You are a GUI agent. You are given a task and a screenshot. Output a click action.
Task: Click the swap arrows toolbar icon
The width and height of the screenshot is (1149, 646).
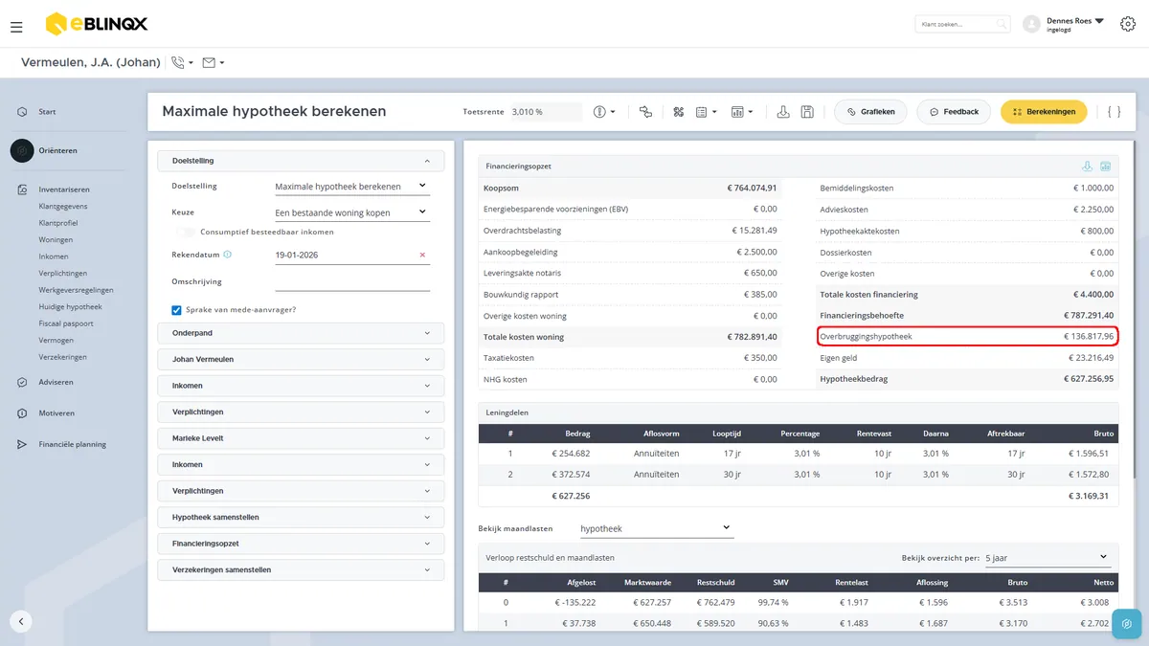645,112
